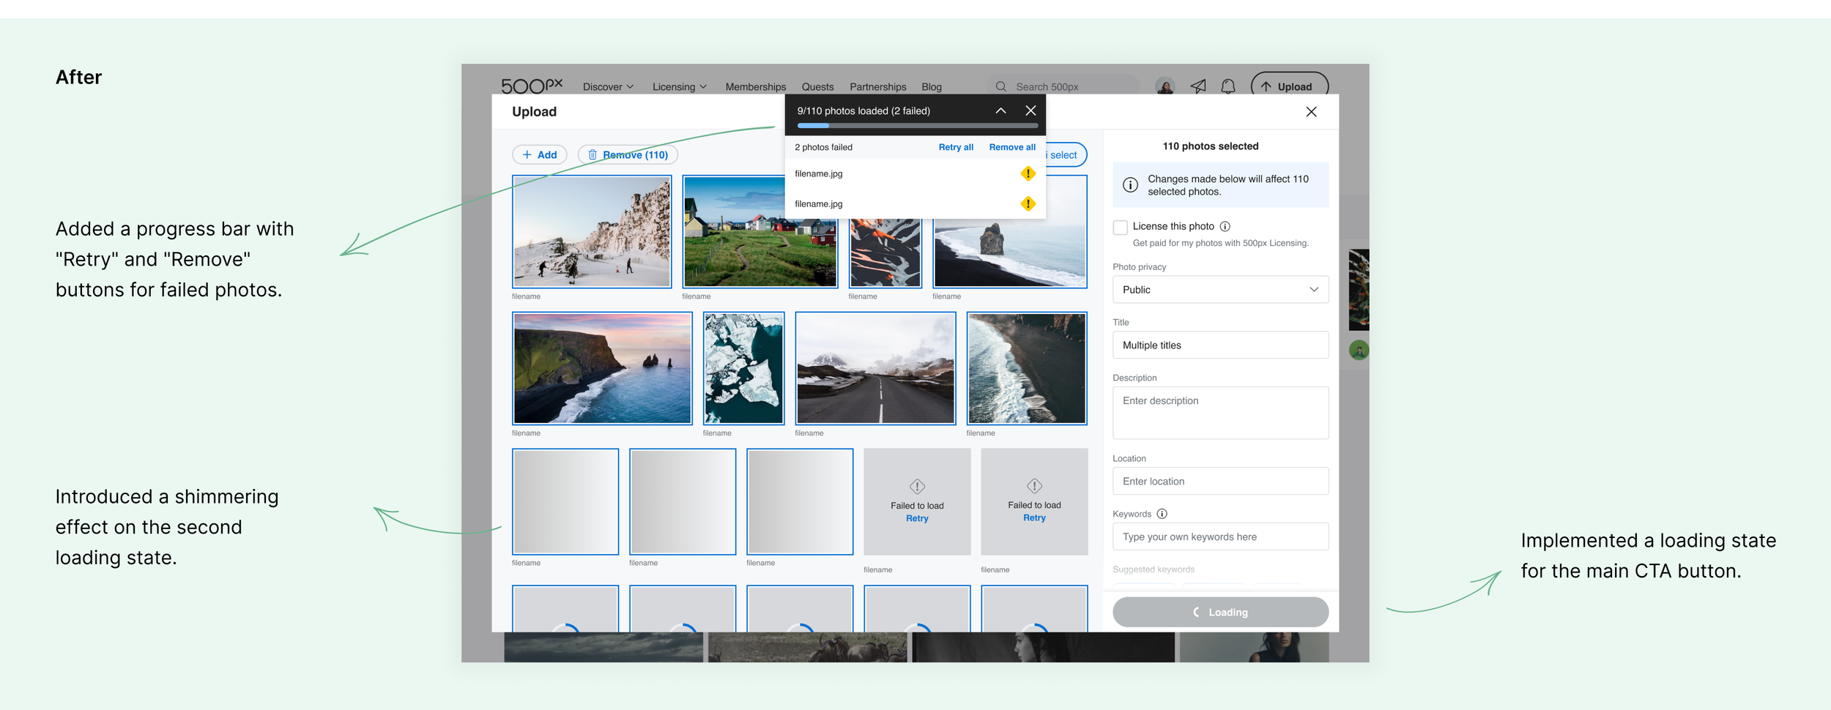This screenshot has width=1831, height=710.
Task: Click Retry on first failed thumbnail
Action: pyautogui.click(x=917, y=518)
